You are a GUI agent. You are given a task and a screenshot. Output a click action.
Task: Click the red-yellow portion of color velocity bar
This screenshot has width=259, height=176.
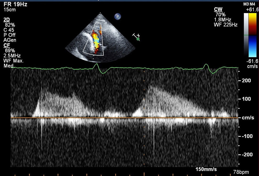[252, 23]
